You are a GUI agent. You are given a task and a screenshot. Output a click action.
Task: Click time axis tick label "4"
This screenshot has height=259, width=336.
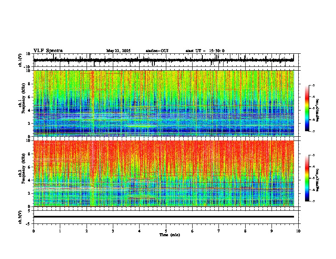coord(140,231)
